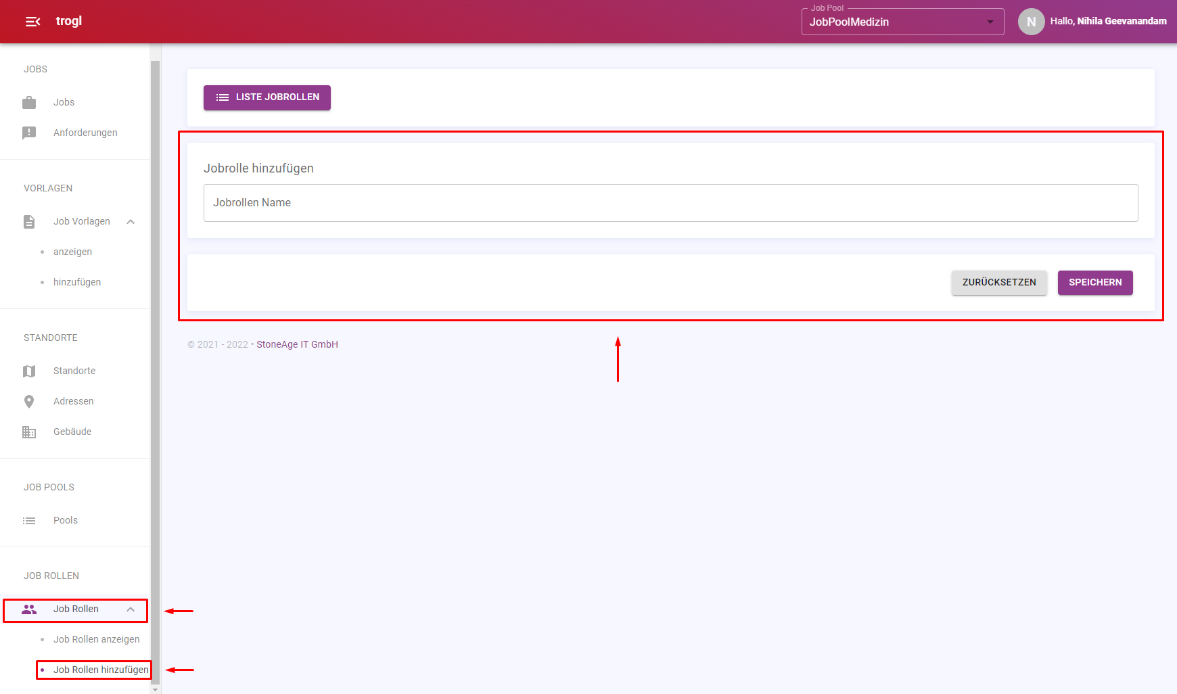The image size is (1177, 694).
Task: Click the trogl logo text
Action: pyautogui.click(x=69, y=21)
